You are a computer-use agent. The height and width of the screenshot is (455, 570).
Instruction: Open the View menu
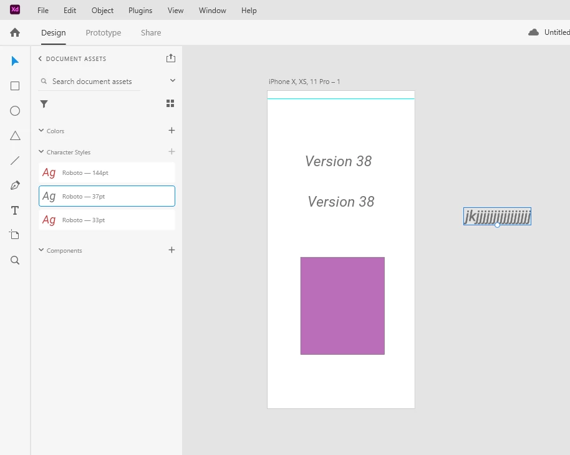(176, 11)
